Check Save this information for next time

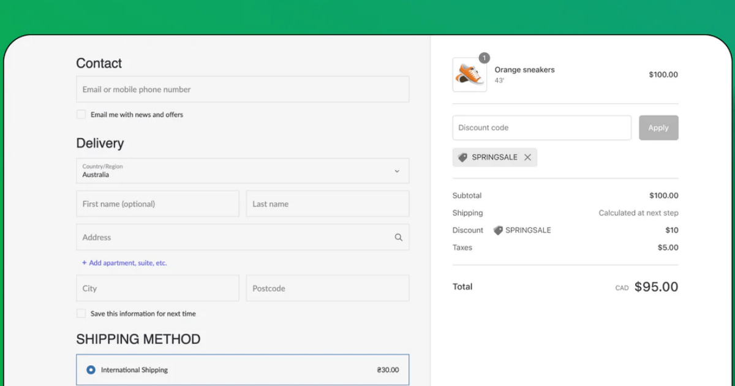pos(81,314)
